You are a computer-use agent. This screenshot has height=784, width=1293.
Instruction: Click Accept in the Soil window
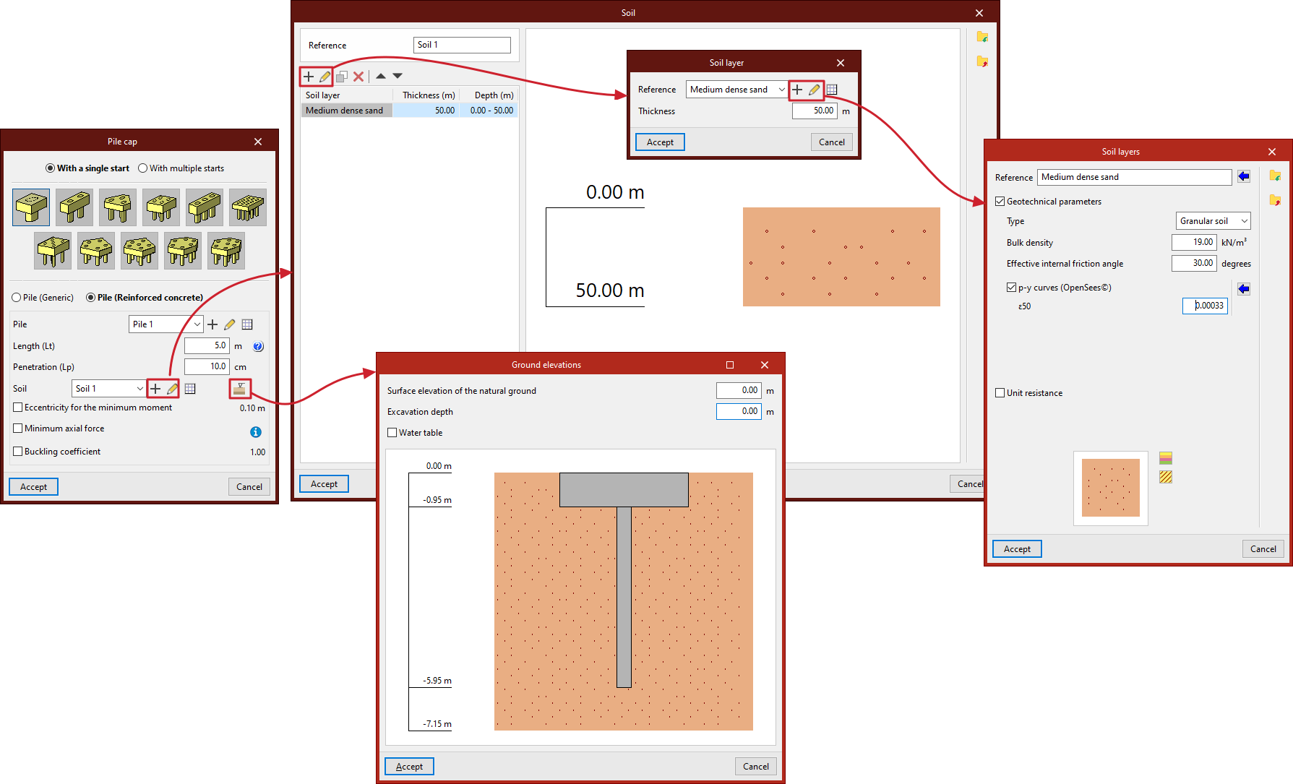[x=324, y=484]
